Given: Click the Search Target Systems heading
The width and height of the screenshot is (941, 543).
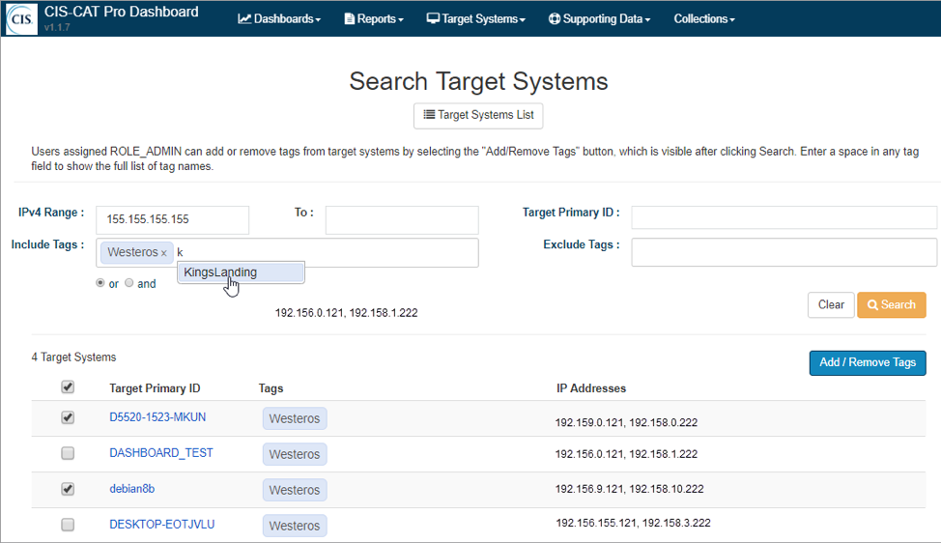Looking at the screenshot, I should [478, 81].
